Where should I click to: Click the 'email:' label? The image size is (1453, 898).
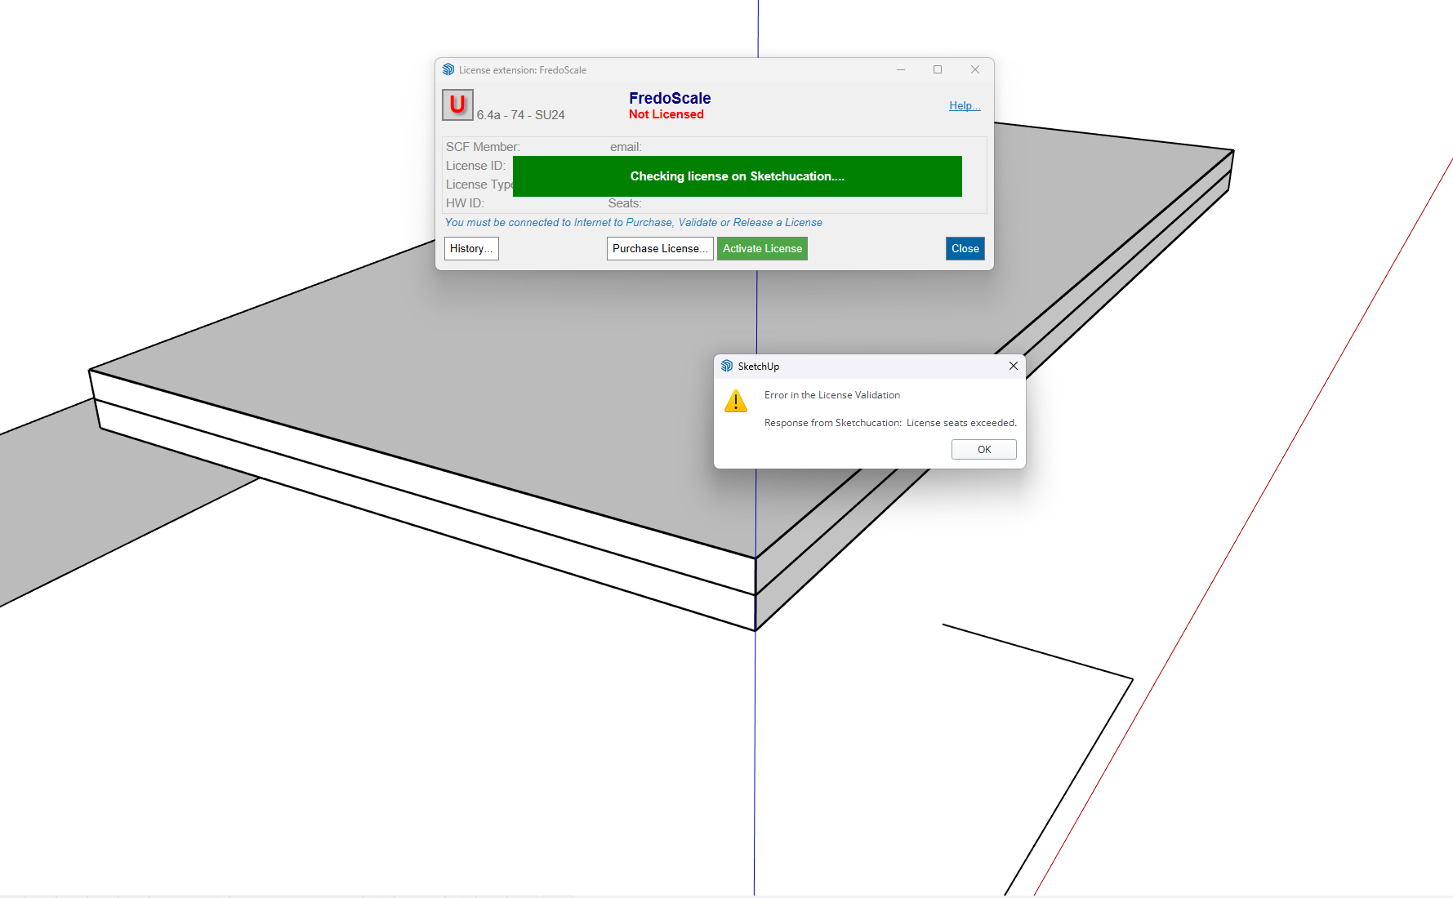click(x=626, y=147)
